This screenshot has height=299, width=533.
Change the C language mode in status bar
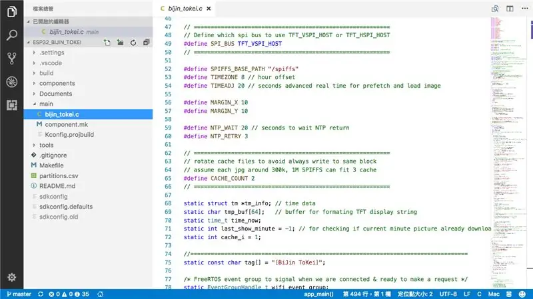[479, 294]
